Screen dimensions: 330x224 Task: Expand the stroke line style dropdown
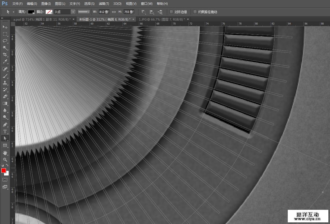[x=83, y=12]
